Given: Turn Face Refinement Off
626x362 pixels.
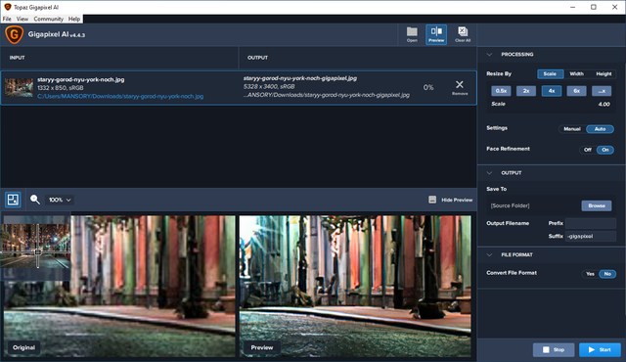Looking at the screenshot, I should pos(587,150).
